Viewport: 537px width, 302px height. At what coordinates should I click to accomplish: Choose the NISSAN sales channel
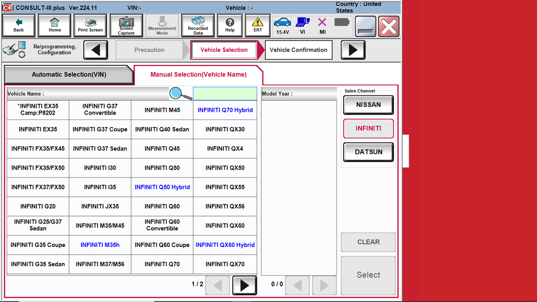click(368, 105)
